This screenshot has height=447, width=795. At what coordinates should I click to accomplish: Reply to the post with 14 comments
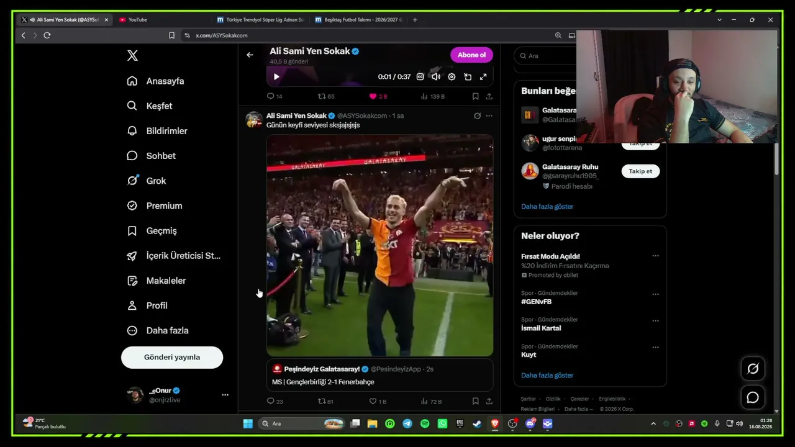[275, 96]
